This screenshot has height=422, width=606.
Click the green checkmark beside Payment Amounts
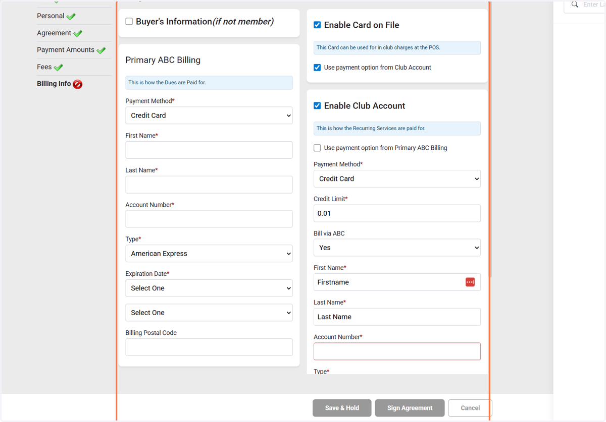(x=101, y=50)
